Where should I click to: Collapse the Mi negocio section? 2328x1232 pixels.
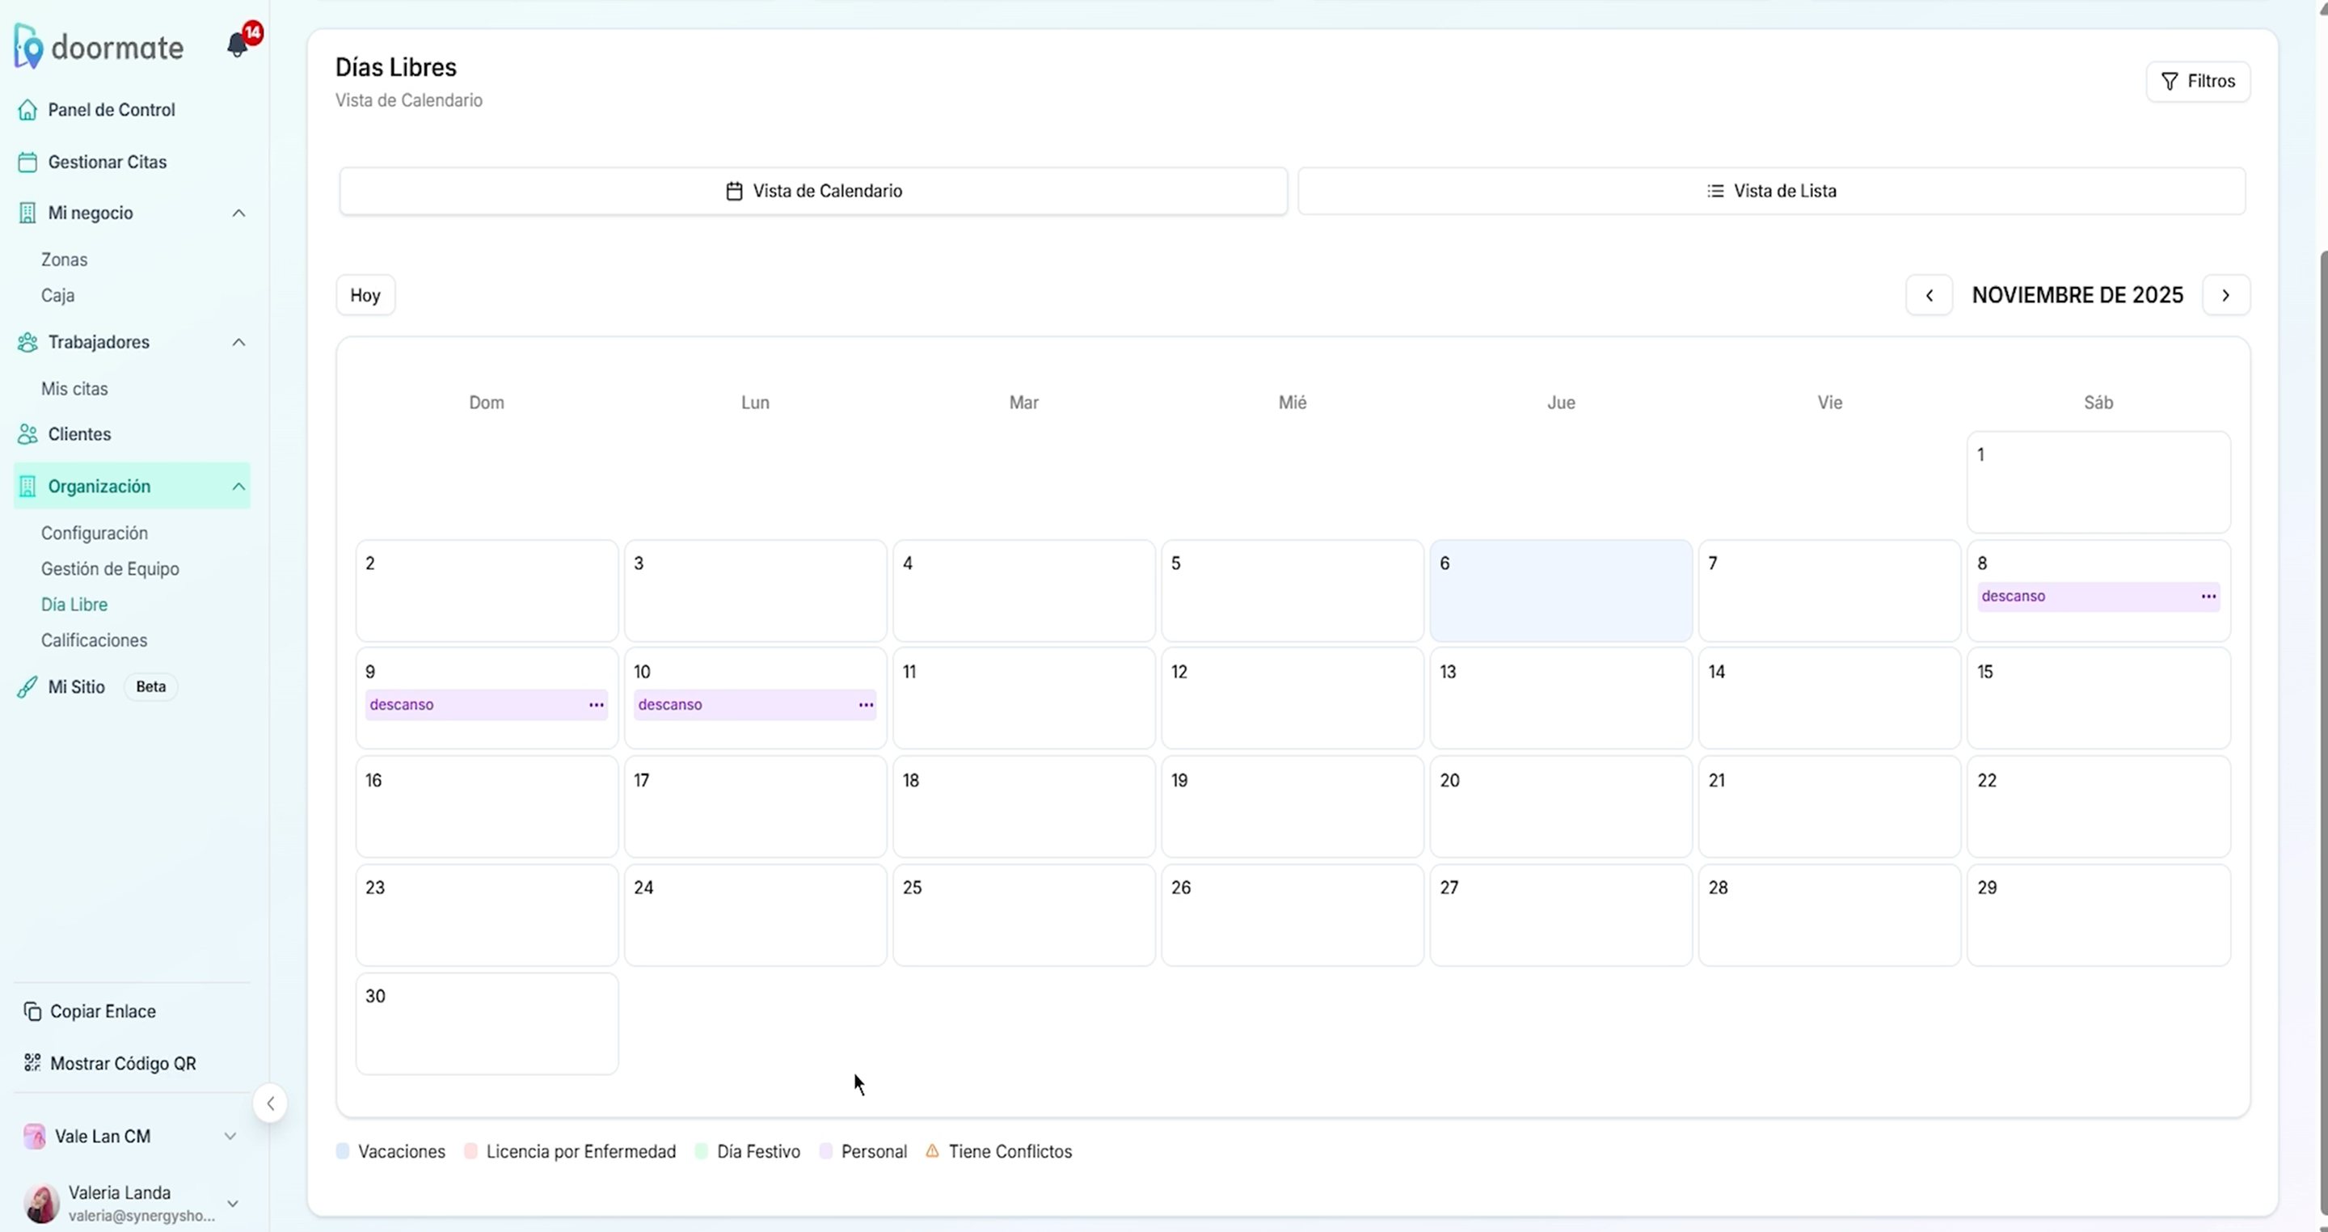tap(238, 213)
